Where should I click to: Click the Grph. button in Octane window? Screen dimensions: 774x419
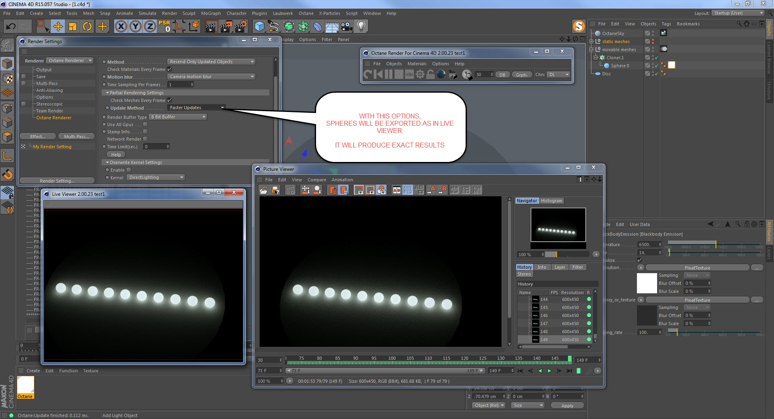click(521, 75)
